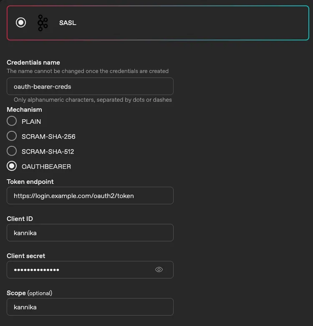Click the Client secret password field
This screenshot has height=326, width=313.
pyautogui.click(x=79, y=270)
